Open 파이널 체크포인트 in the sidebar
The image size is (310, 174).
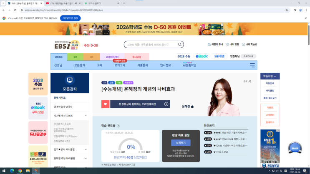click(62, 124)
